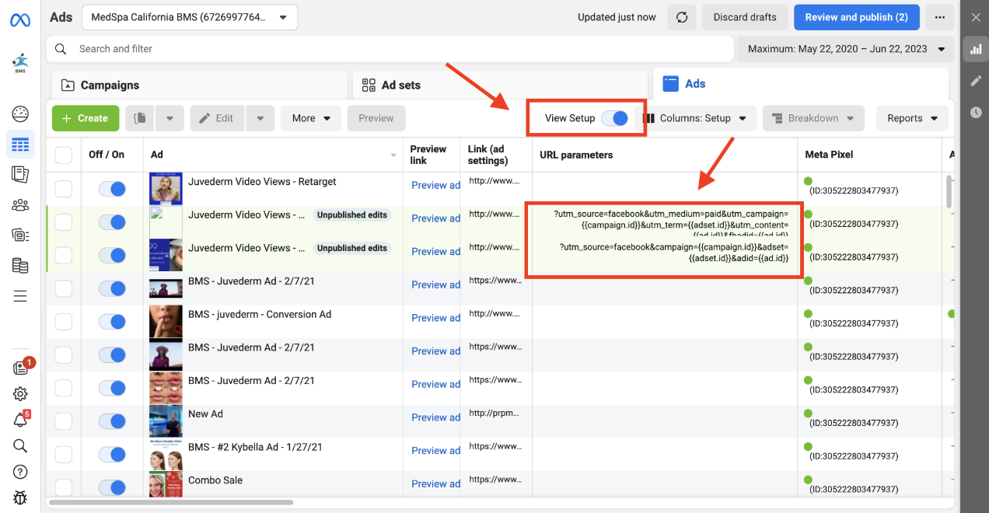Click the refresh icon next to Updated just now

(x=682, y=17)
